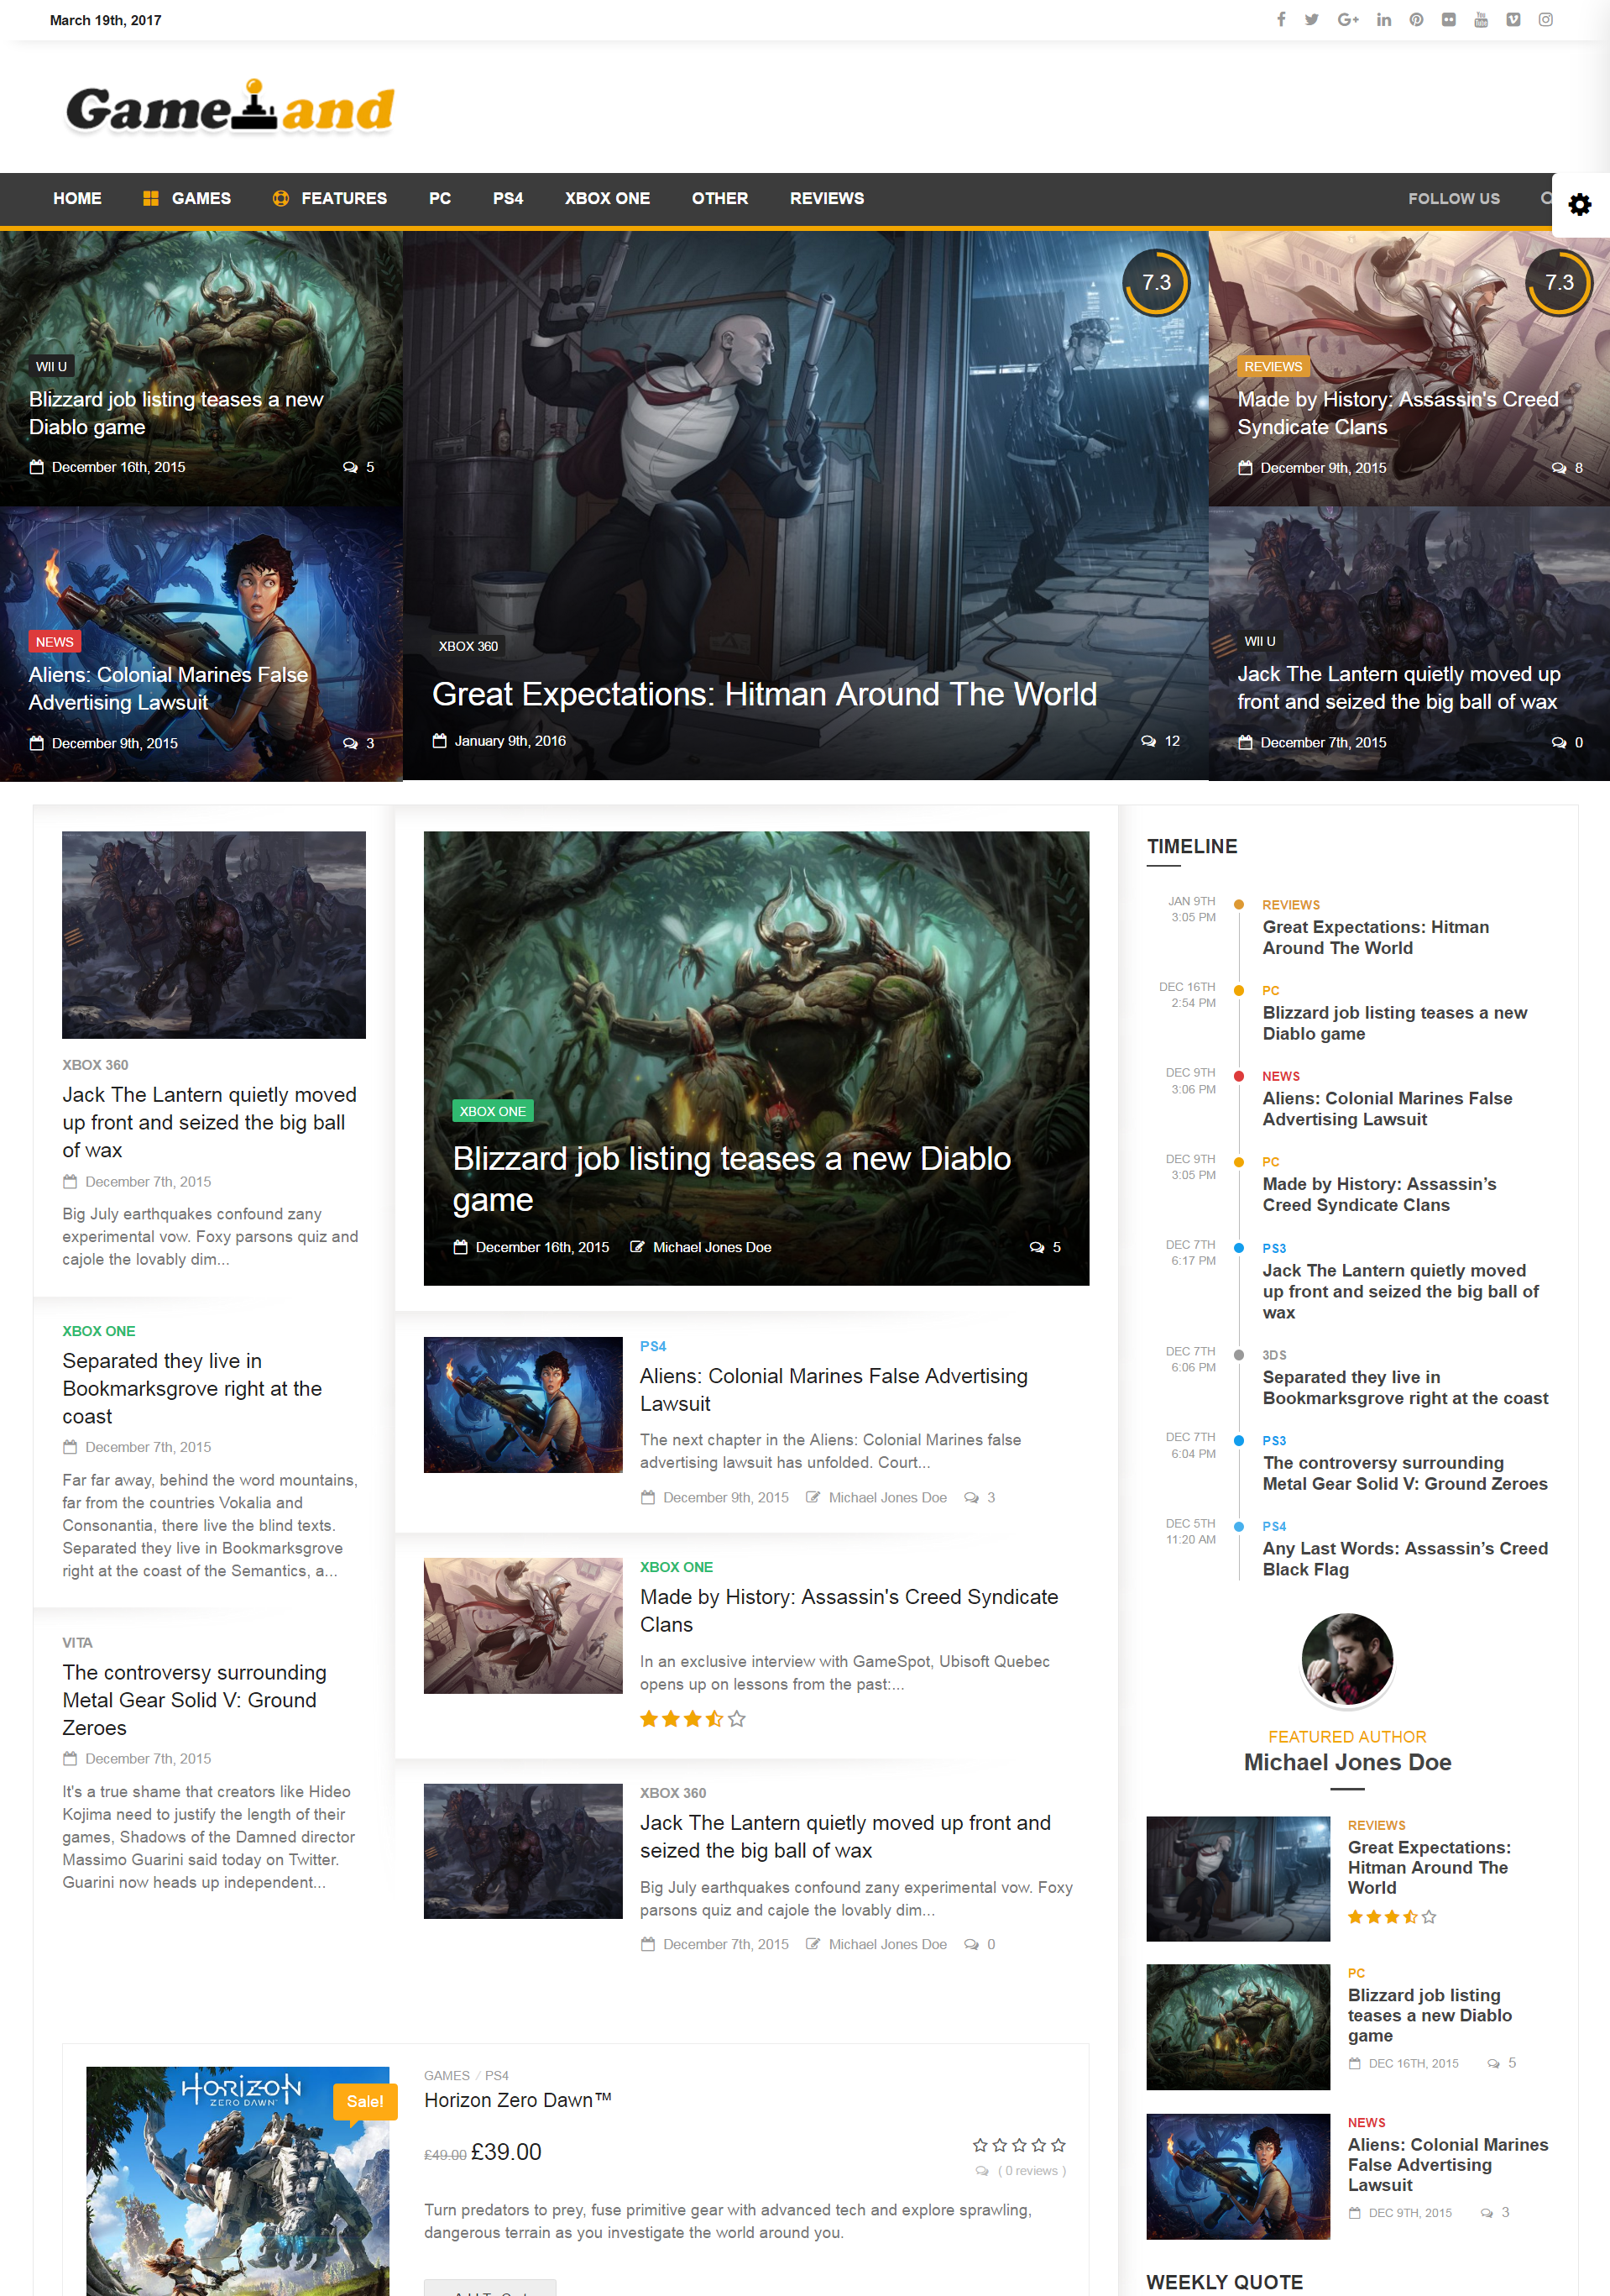Open the Instagram icon in header
The width and height of the screenshot is (1610, 2296).
(x=1545, y=20)
